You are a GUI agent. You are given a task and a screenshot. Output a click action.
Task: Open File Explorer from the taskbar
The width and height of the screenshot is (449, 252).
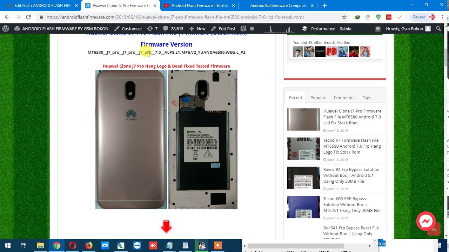click(40, 246)
